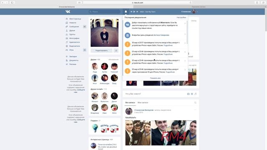Click the counter badge beside Игры
267x150 pixels.
coord(85,50)
